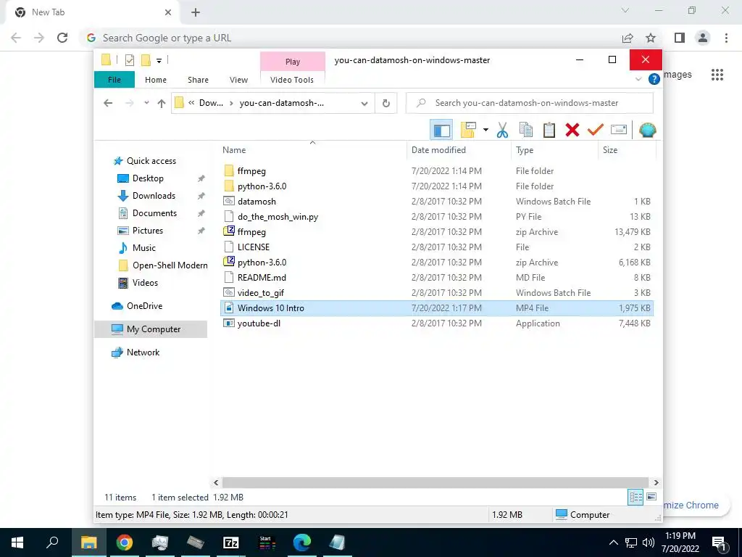Sort by Date modified column header
The height and width of the screenshot is (557, 742).
[459, 149]
